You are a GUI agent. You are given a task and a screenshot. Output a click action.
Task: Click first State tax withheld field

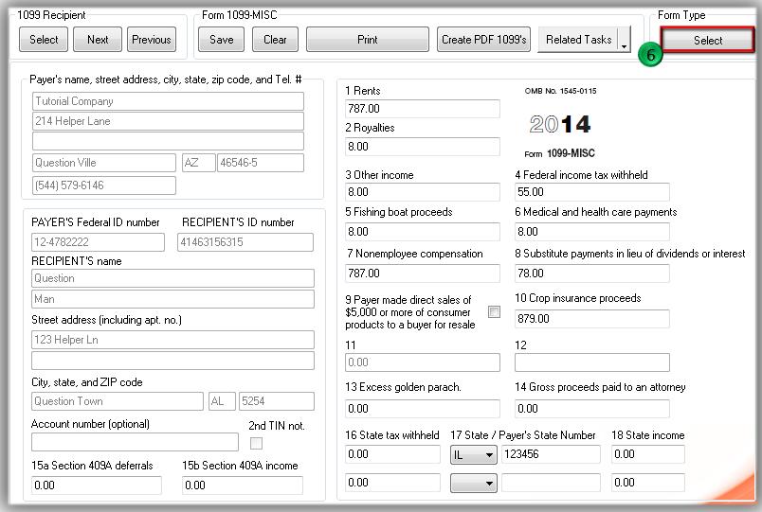coord(392,454)
